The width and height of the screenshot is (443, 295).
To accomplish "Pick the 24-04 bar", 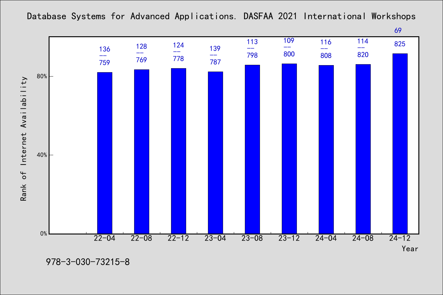I will click(x=326, y=150).
